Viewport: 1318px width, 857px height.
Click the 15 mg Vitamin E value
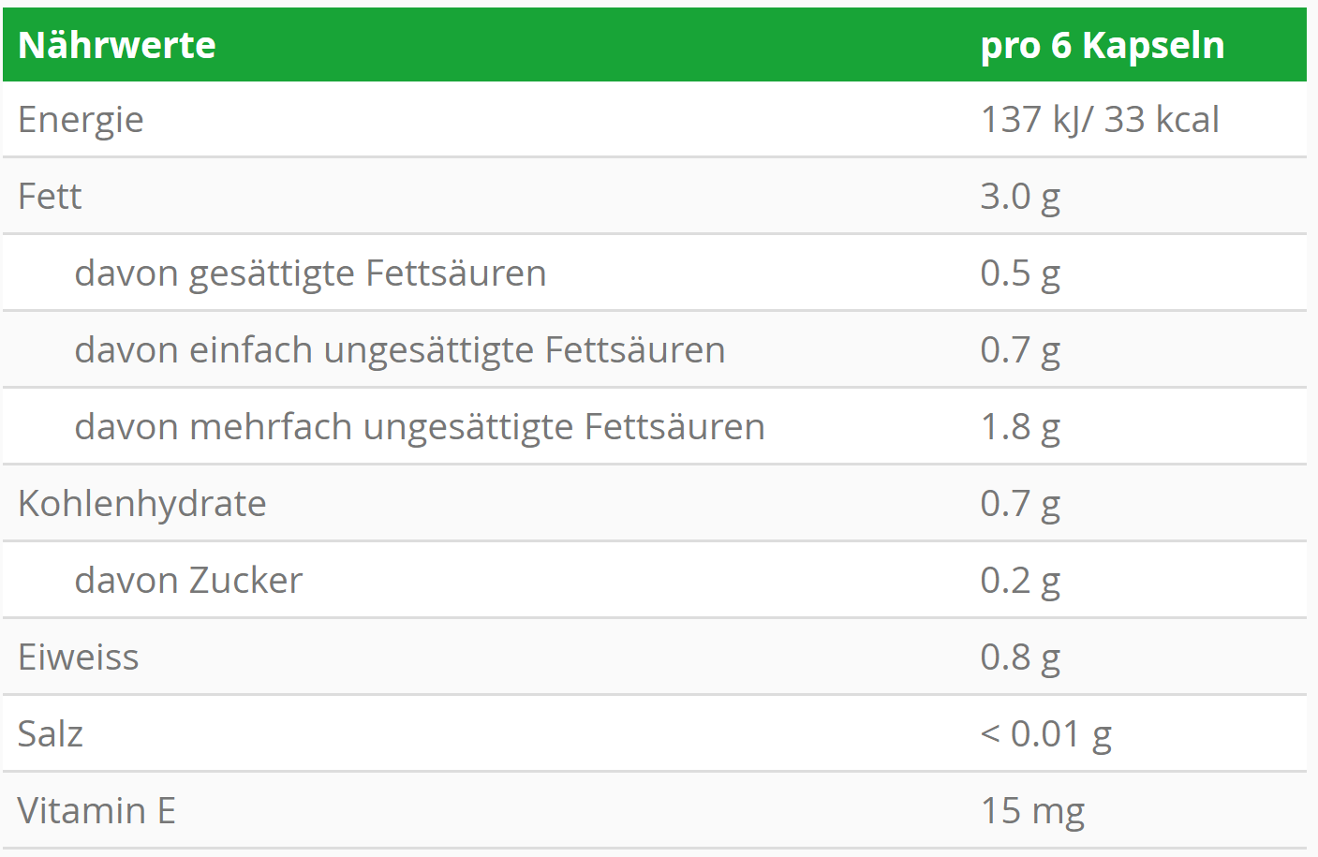coord(1031,811)
